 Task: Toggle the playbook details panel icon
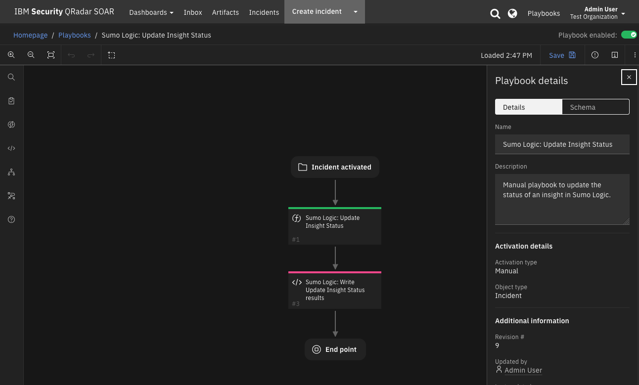615,55
